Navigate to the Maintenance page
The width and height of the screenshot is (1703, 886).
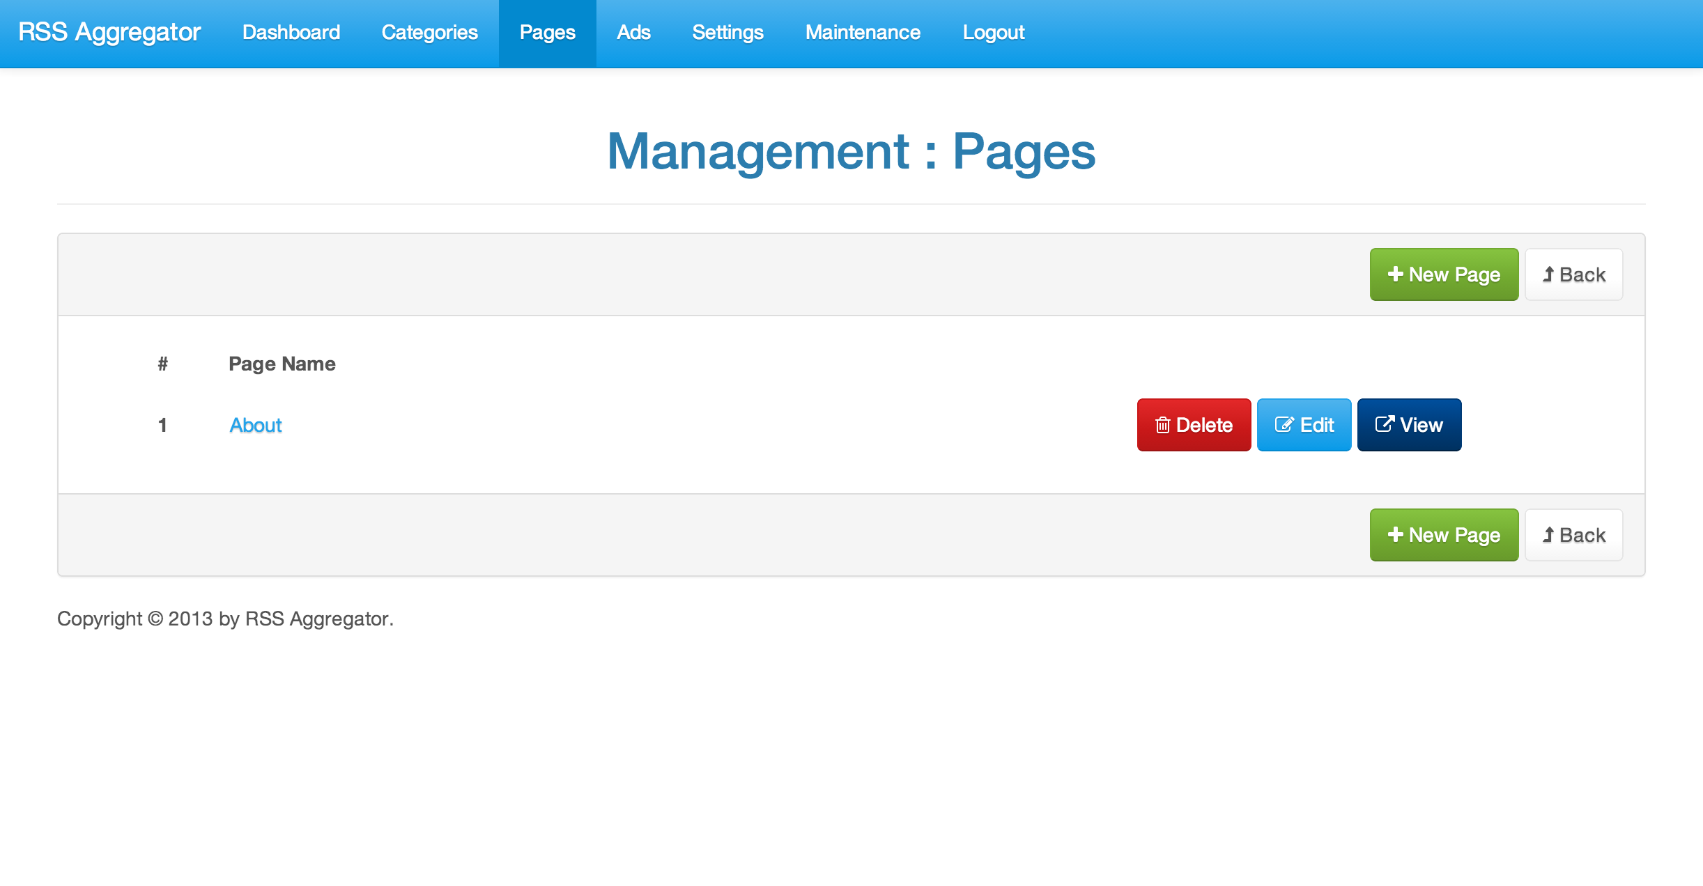pos(863,33)
